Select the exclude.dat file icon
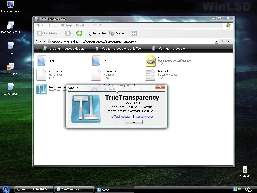Screen dimensions: 257x193 [x=41, y=75]
